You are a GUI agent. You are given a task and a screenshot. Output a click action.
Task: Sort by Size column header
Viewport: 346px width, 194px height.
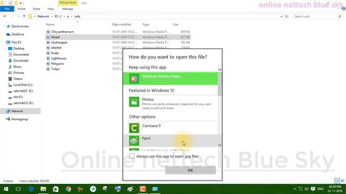pos(176,24)
